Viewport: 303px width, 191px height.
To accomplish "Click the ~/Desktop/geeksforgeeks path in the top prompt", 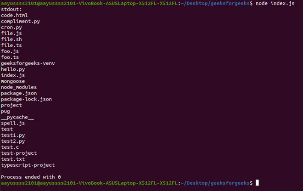I will [x=215, y=4].
